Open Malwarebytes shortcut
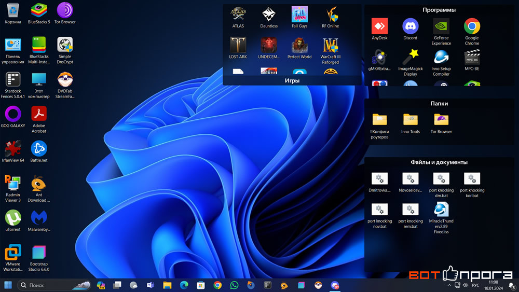This screenshot has width=519, height=292. (x=39, y=221)
